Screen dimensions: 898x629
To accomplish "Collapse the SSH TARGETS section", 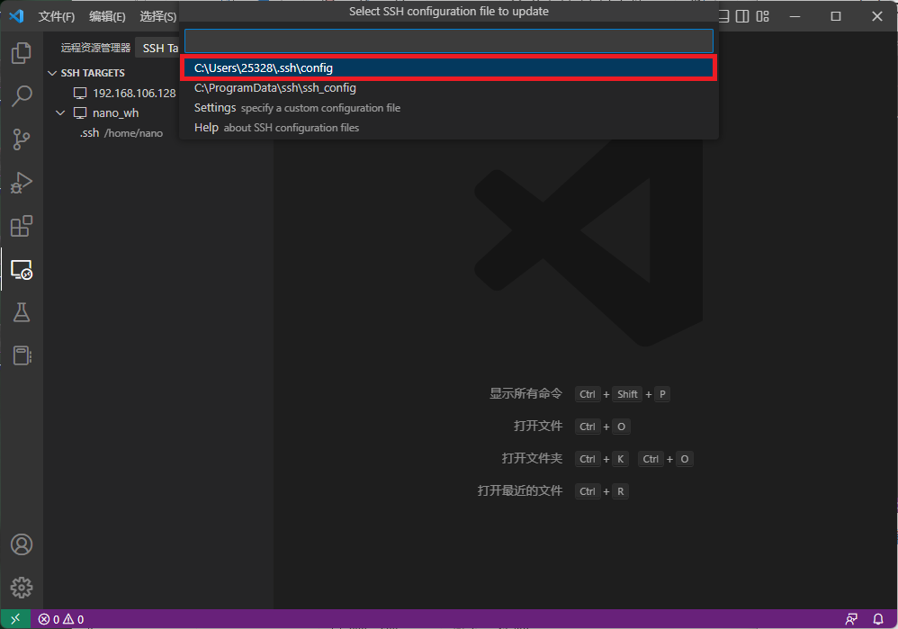I will pos(52,73).
